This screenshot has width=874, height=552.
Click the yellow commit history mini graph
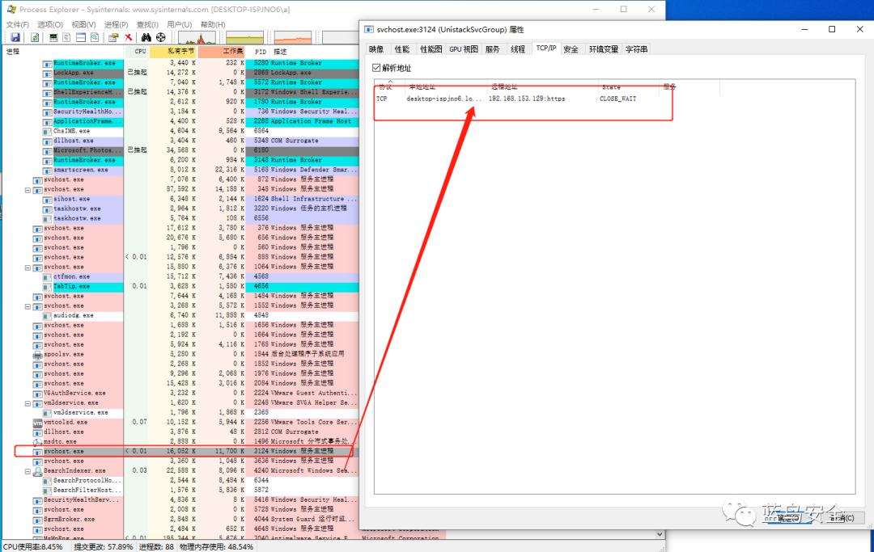coord(244,38)
